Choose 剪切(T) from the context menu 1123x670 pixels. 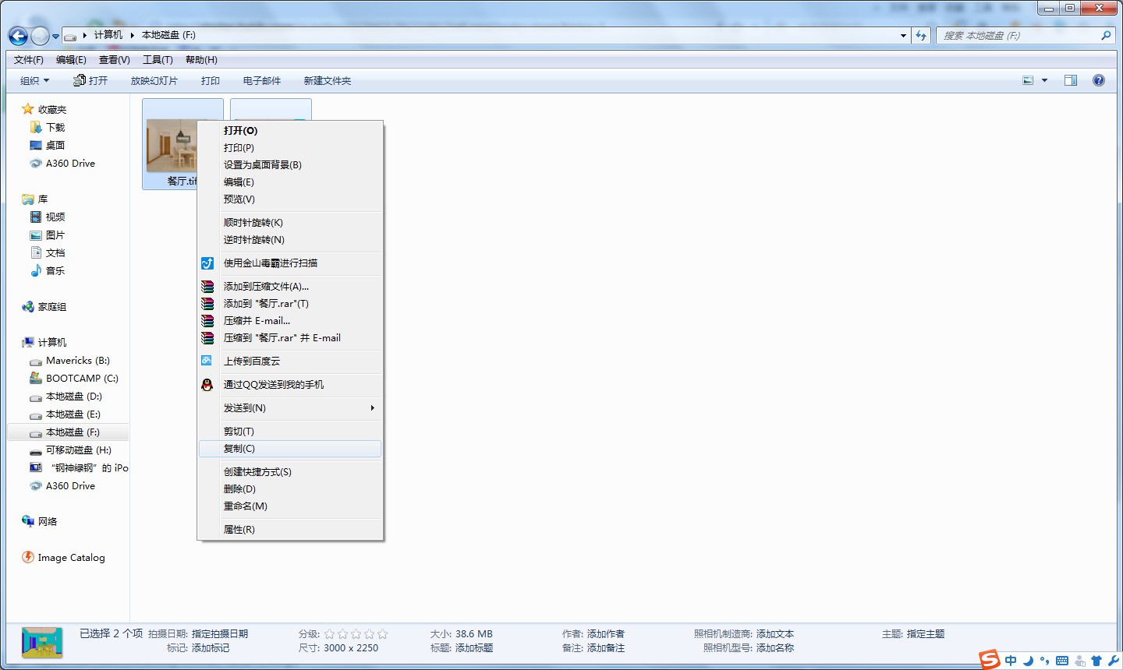pyautogui.click(x=290, y=432)
